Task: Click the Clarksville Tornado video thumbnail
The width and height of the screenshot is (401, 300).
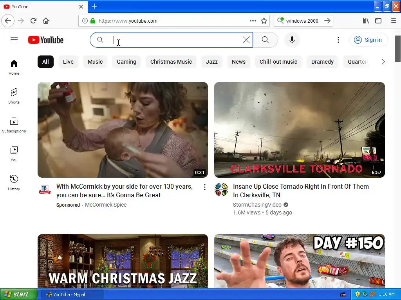Action: tap(300, 130)
